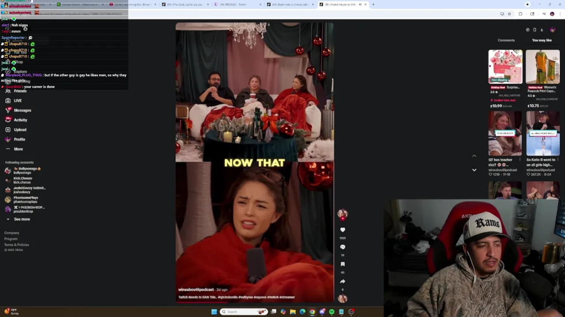
Task: Open the $10.99 shop product thumbnail
Action: click(x=505, y=67)
